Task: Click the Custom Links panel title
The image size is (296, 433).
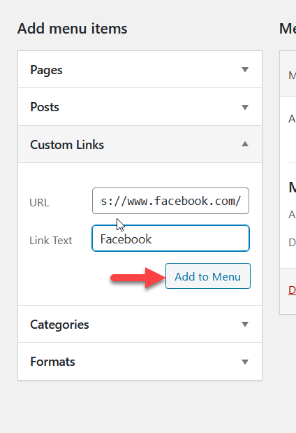Action: click(67, 145)
